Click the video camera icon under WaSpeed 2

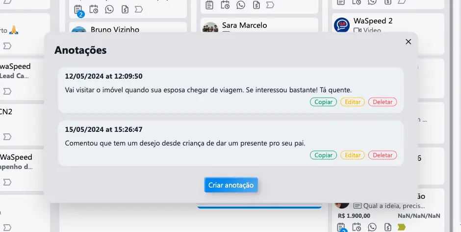click(357, 30)
